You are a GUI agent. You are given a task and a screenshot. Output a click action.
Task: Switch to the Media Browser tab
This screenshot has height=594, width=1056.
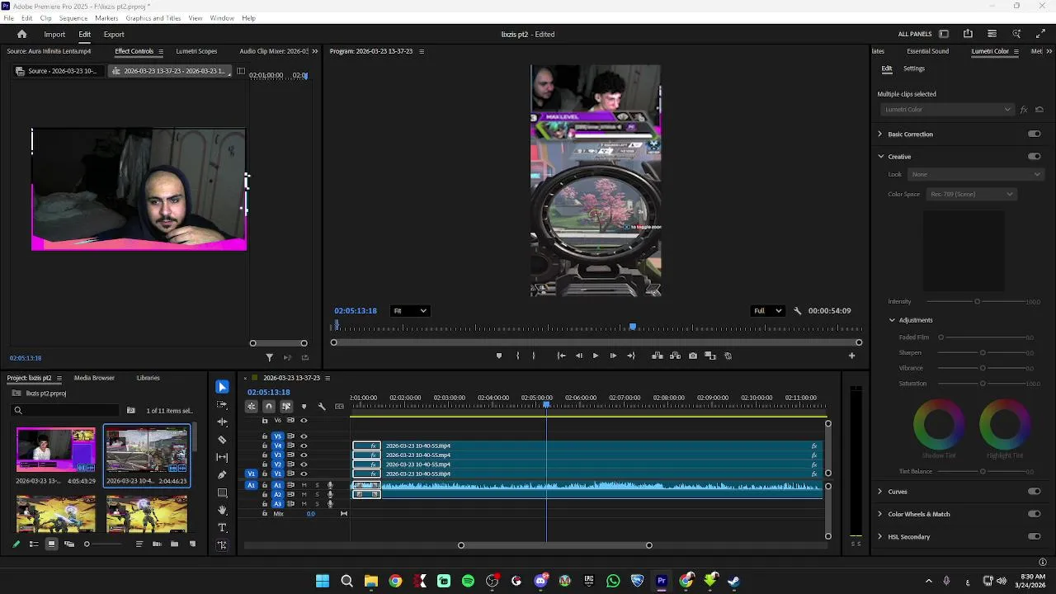pyautogui.click(x=94, y=378)
